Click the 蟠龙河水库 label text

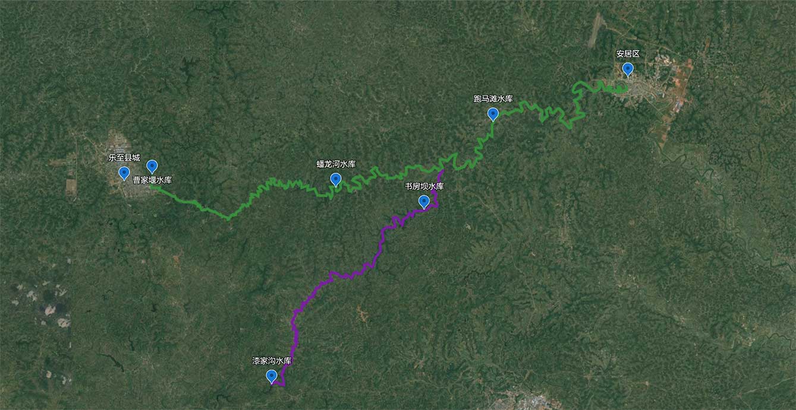click(x=336, y=164)
